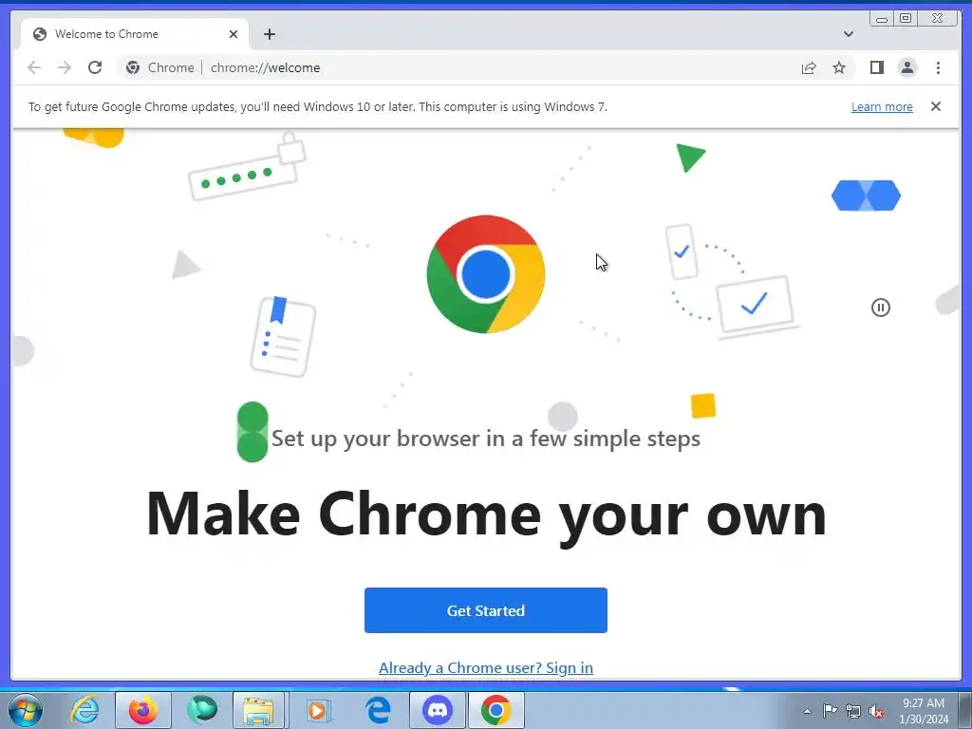The image size is (972, 729).
Task: Select the Welcome to Chrome tab
Action: coord(135,34)
